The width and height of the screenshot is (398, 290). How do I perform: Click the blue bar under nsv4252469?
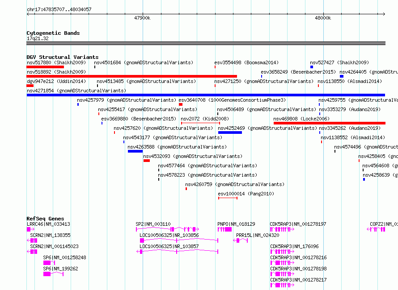tap(230, 133)
